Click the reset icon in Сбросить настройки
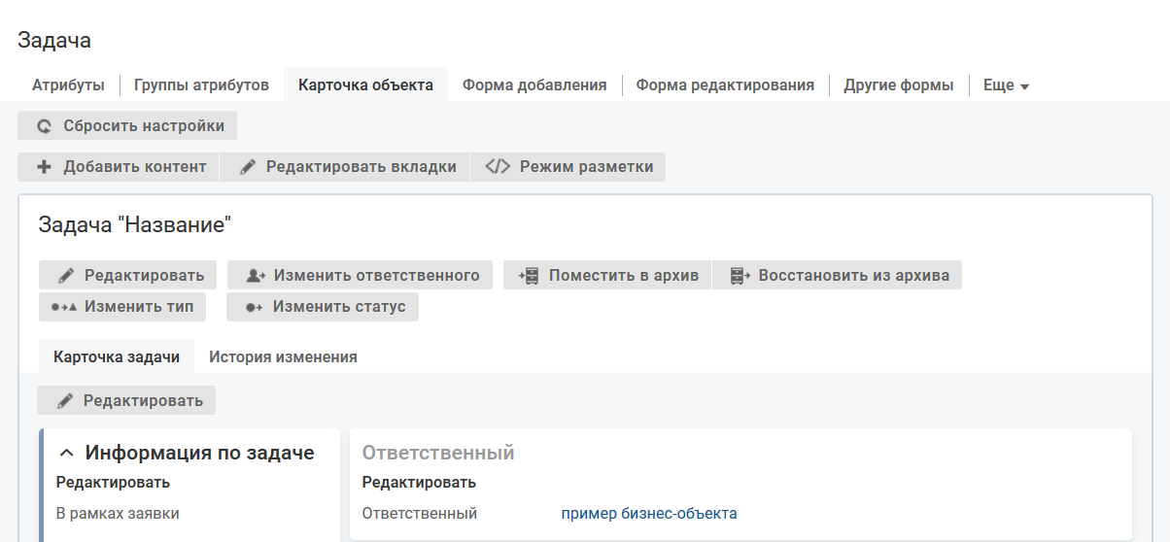 tap(44, 126)
